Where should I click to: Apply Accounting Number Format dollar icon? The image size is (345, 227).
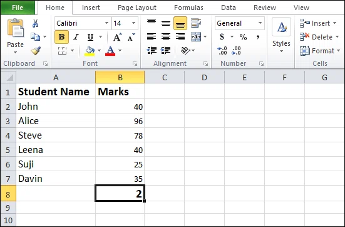tap(222, 37)
